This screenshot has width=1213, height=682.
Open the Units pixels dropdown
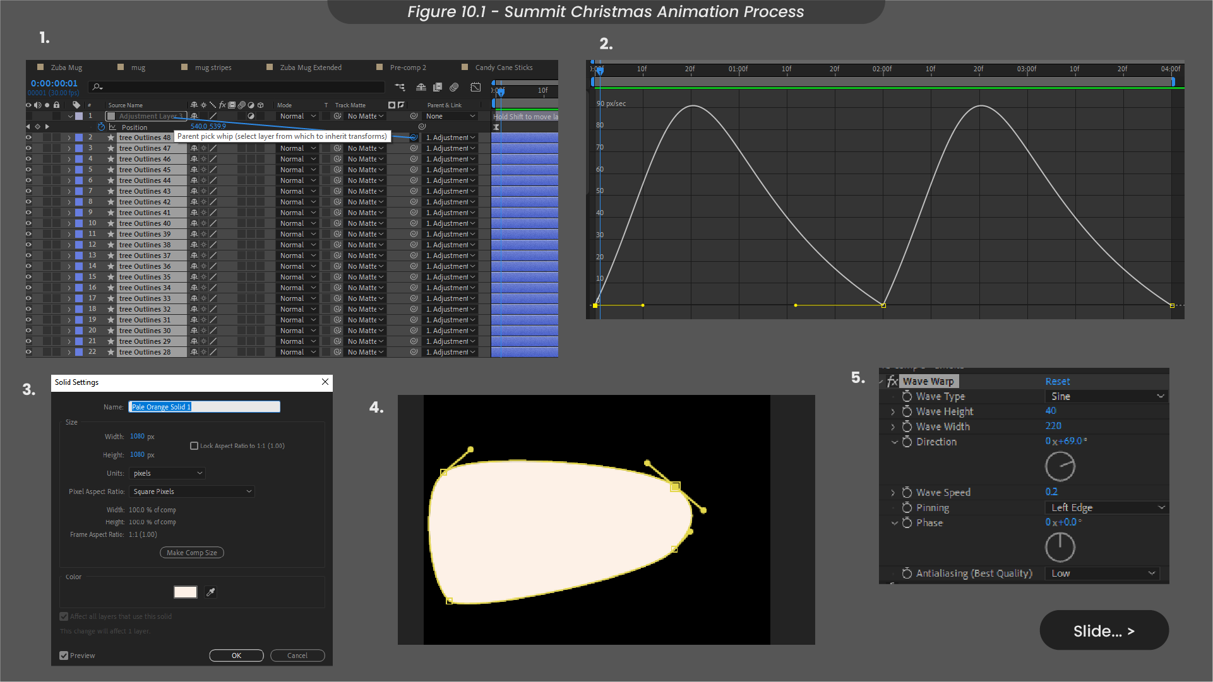[167, 473]
